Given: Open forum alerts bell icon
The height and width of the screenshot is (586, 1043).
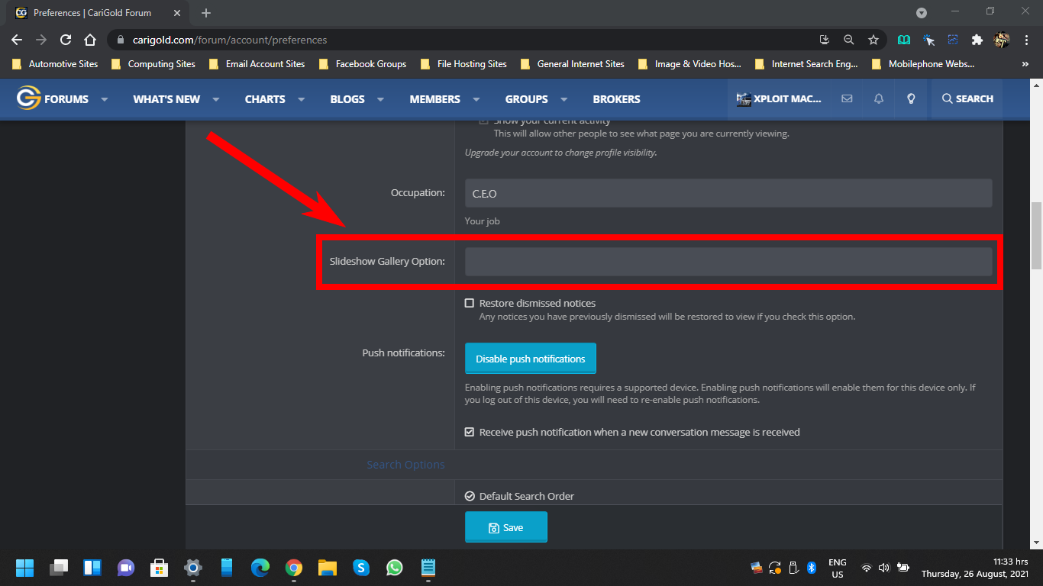Looking at the screenshot, I should tap(879, 98).
